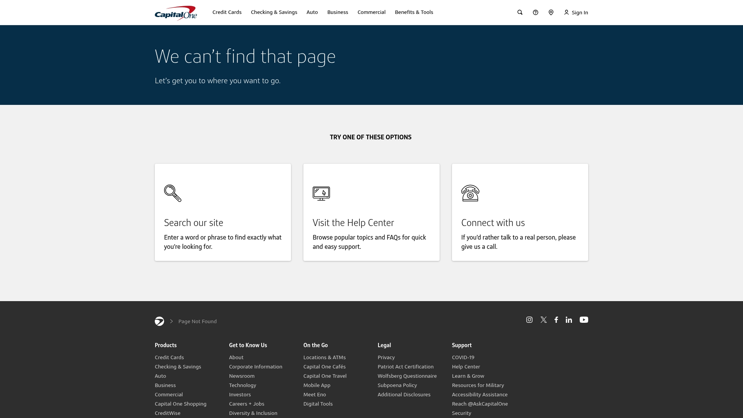The width and height of the screenshot is (743, 418).
Task: Click the Sign In link
Action: [x=580, y=12]
